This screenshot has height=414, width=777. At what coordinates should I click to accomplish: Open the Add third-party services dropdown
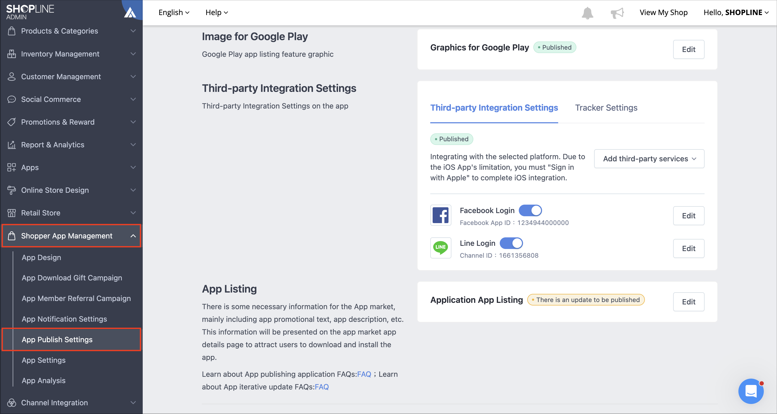click(x=649, y=159)
